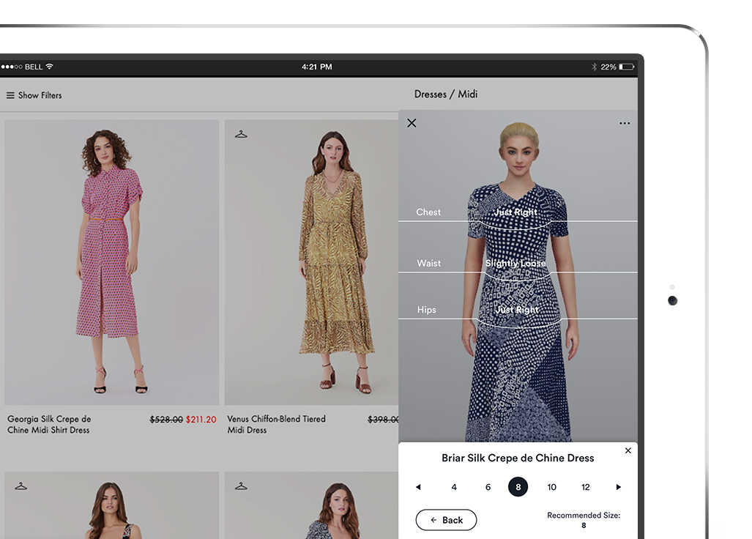Click the Recommended Size: 8 text
This screenshot has width=752, height=539.
coord(584,520)
